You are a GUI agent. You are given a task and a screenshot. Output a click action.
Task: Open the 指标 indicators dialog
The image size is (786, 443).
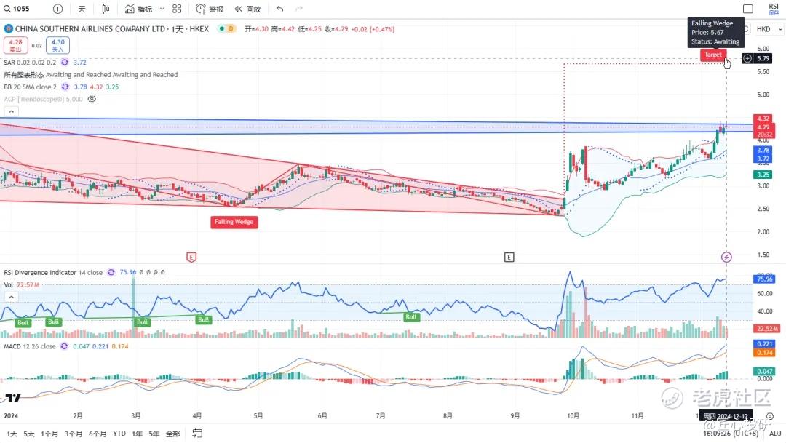point(139,9)
